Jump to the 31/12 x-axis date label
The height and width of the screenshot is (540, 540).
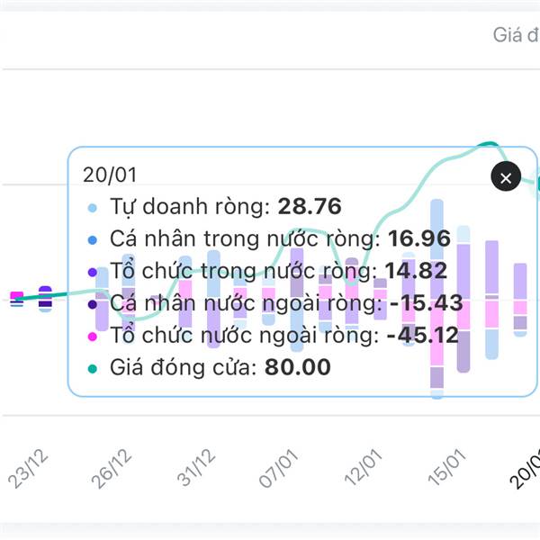pos(195,469)
